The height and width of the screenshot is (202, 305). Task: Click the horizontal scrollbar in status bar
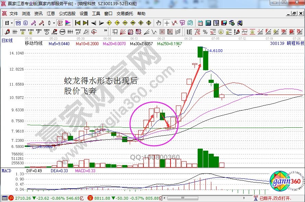coord(206,198)
